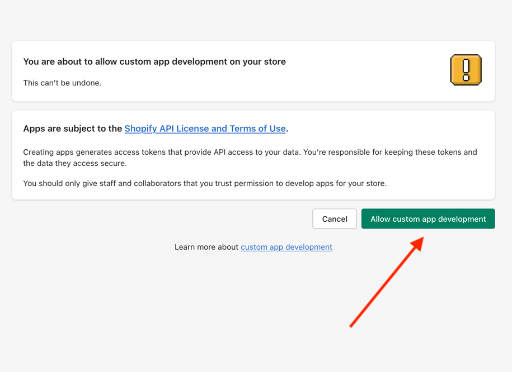Screen dimensions: 512x372
Task: Click the yellow exclamation warning icon
Action: click(466, 70)
